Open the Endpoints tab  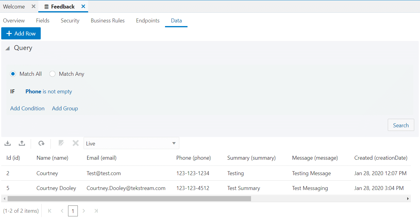point(148,21)
